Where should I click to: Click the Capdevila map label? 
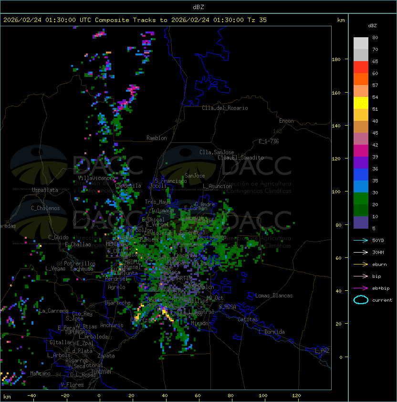tap(128, 186)
